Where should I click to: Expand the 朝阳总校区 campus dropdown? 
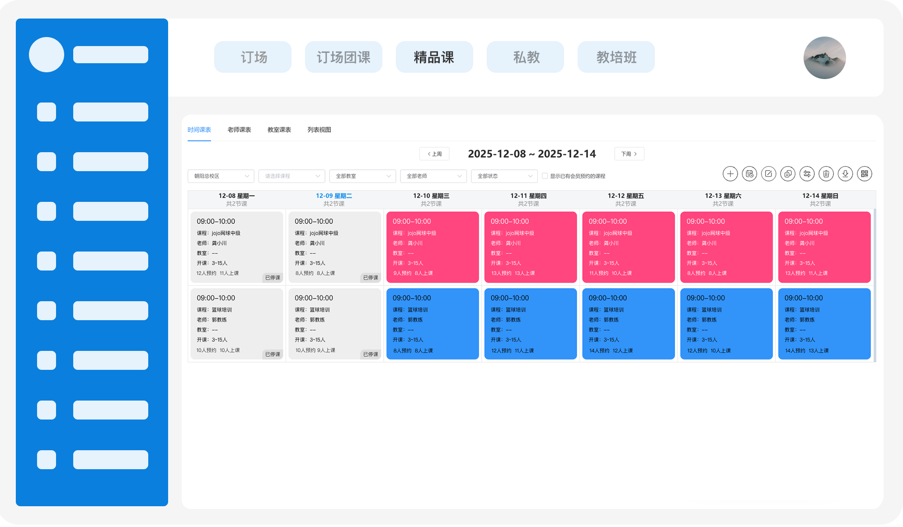click(x=221, y=176)
